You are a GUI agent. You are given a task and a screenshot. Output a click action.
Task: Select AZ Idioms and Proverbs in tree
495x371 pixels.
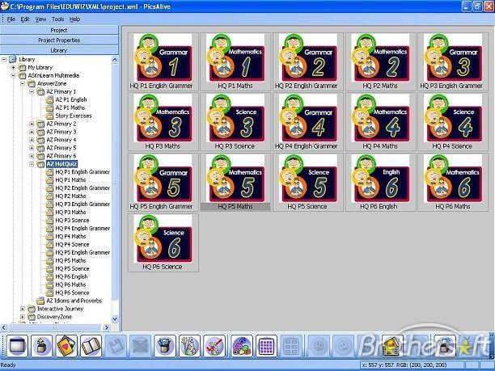pyautogui.click(x=74, y=301)
